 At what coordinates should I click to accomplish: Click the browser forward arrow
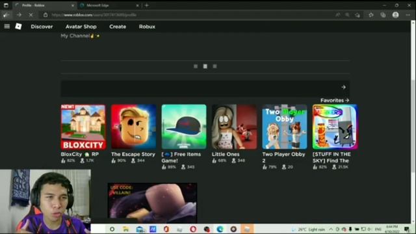[x=19, y=15]
